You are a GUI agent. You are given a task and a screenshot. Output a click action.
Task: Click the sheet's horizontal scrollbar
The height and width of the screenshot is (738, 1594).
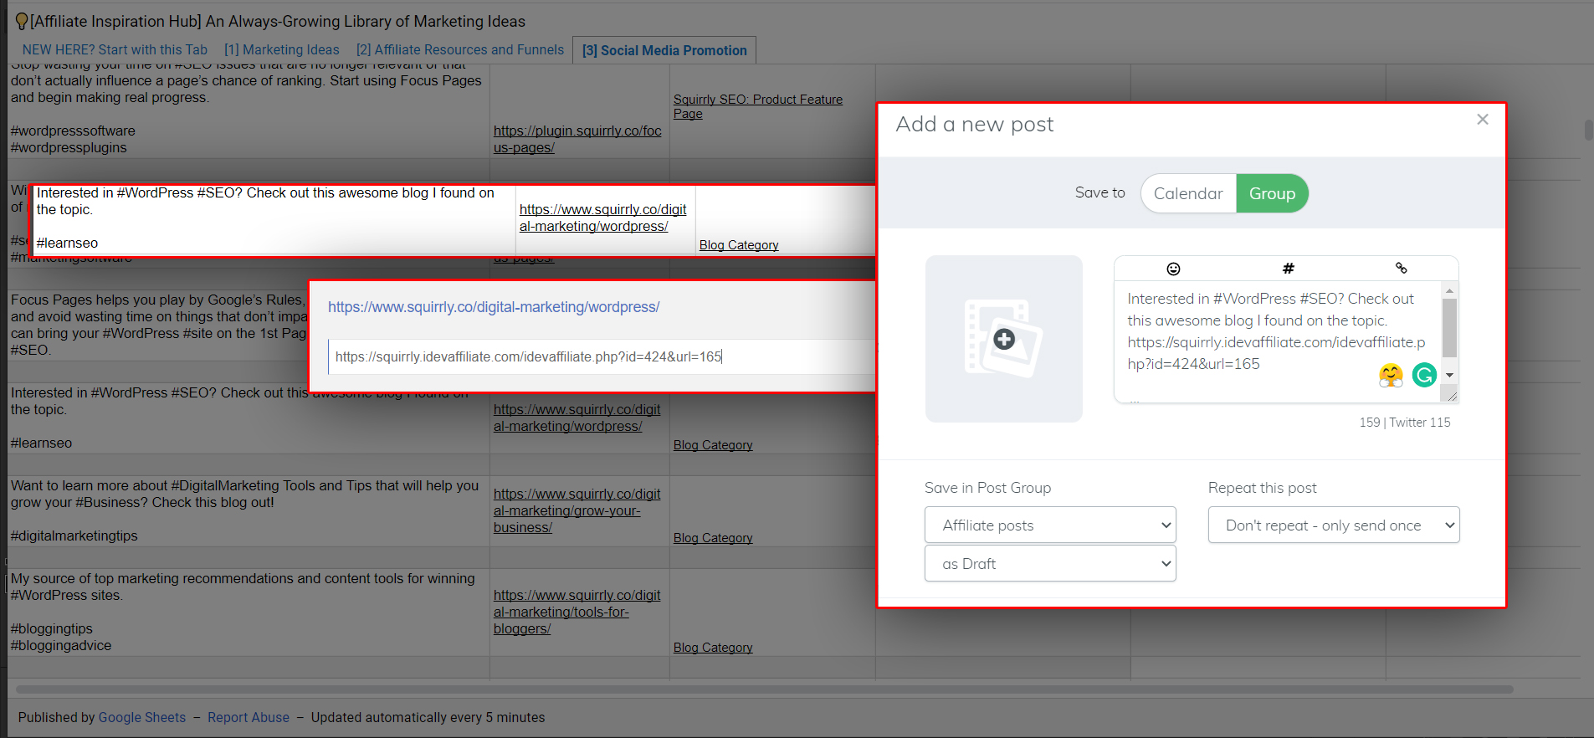click(765, 689)
